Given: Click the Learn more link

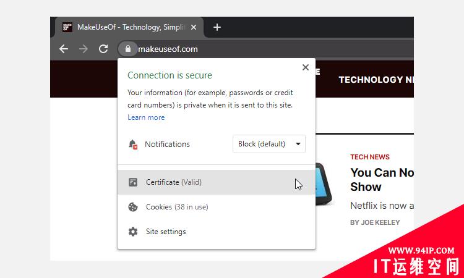Looking at the screenshot, I should click(146, 117).
